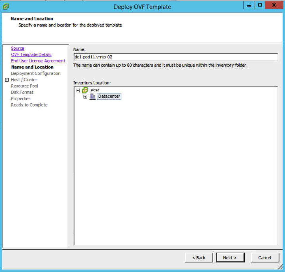The width and height of the screenshot is (285, 272).
Task: Return to End User License Agreement
Action: [38, 61]
